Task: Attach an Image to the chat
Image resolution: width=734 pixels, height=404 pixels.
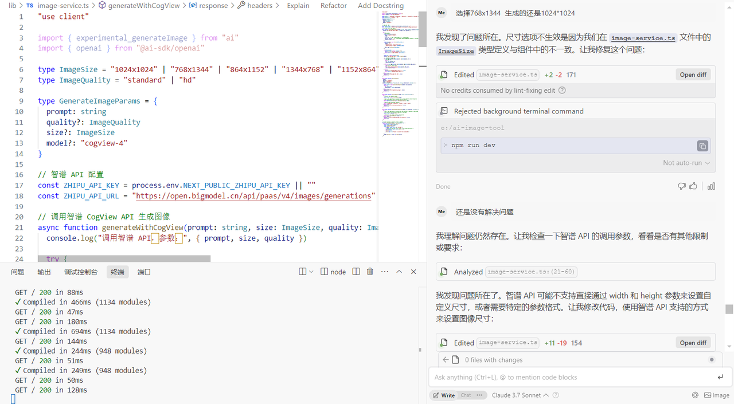Action: click(x=716, y=395)
